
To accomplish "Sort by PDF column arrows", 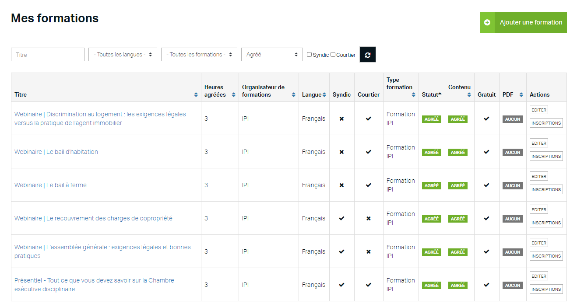I will tap(521, 95).
